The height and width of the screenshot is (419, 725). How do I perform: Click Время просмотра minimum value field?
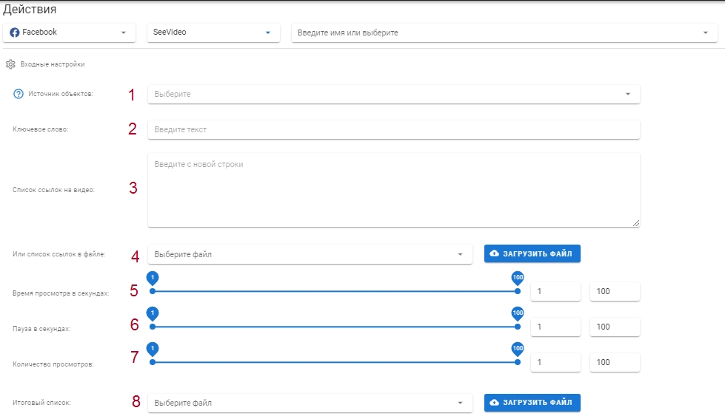[x=555, y=291]
